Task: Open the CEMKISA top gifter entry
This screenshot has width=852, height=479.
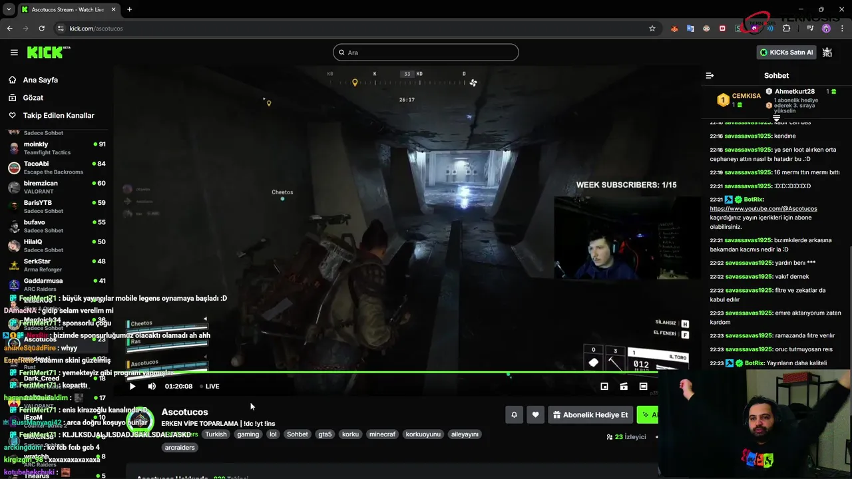Action: 739,100
